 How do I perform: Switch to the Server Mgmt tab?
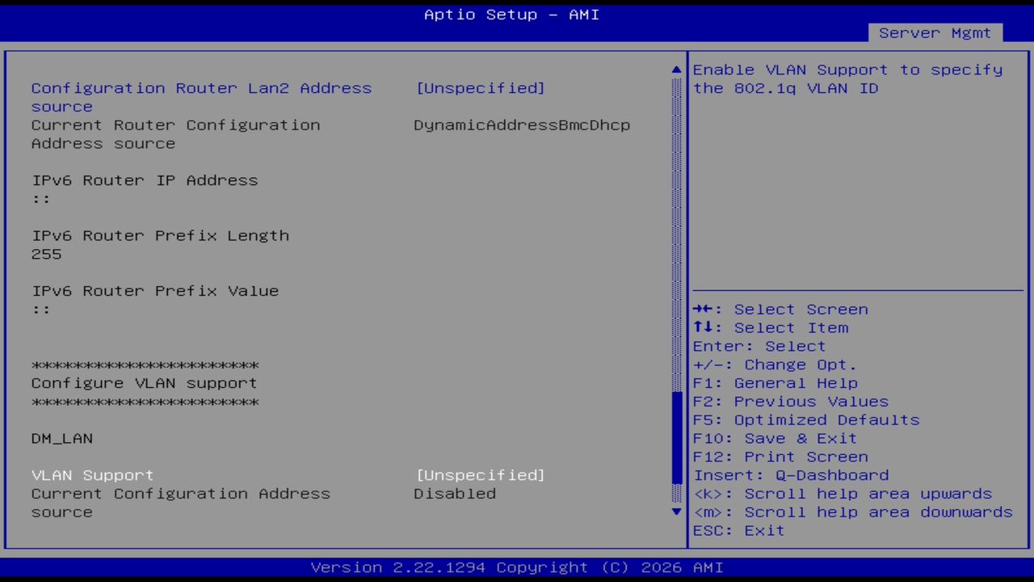935,32
